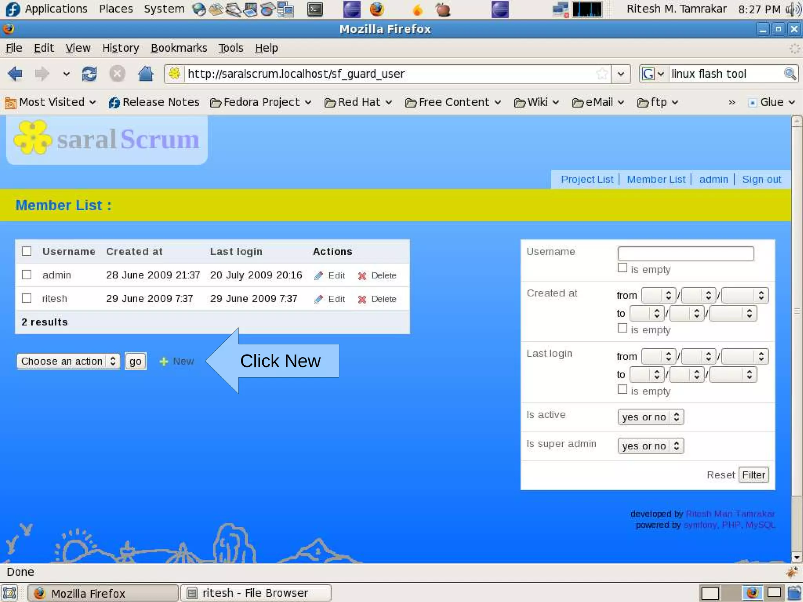803x602 pixels.
Task: Click the red X Delete icon for ritesh
Action: point(362,299)
